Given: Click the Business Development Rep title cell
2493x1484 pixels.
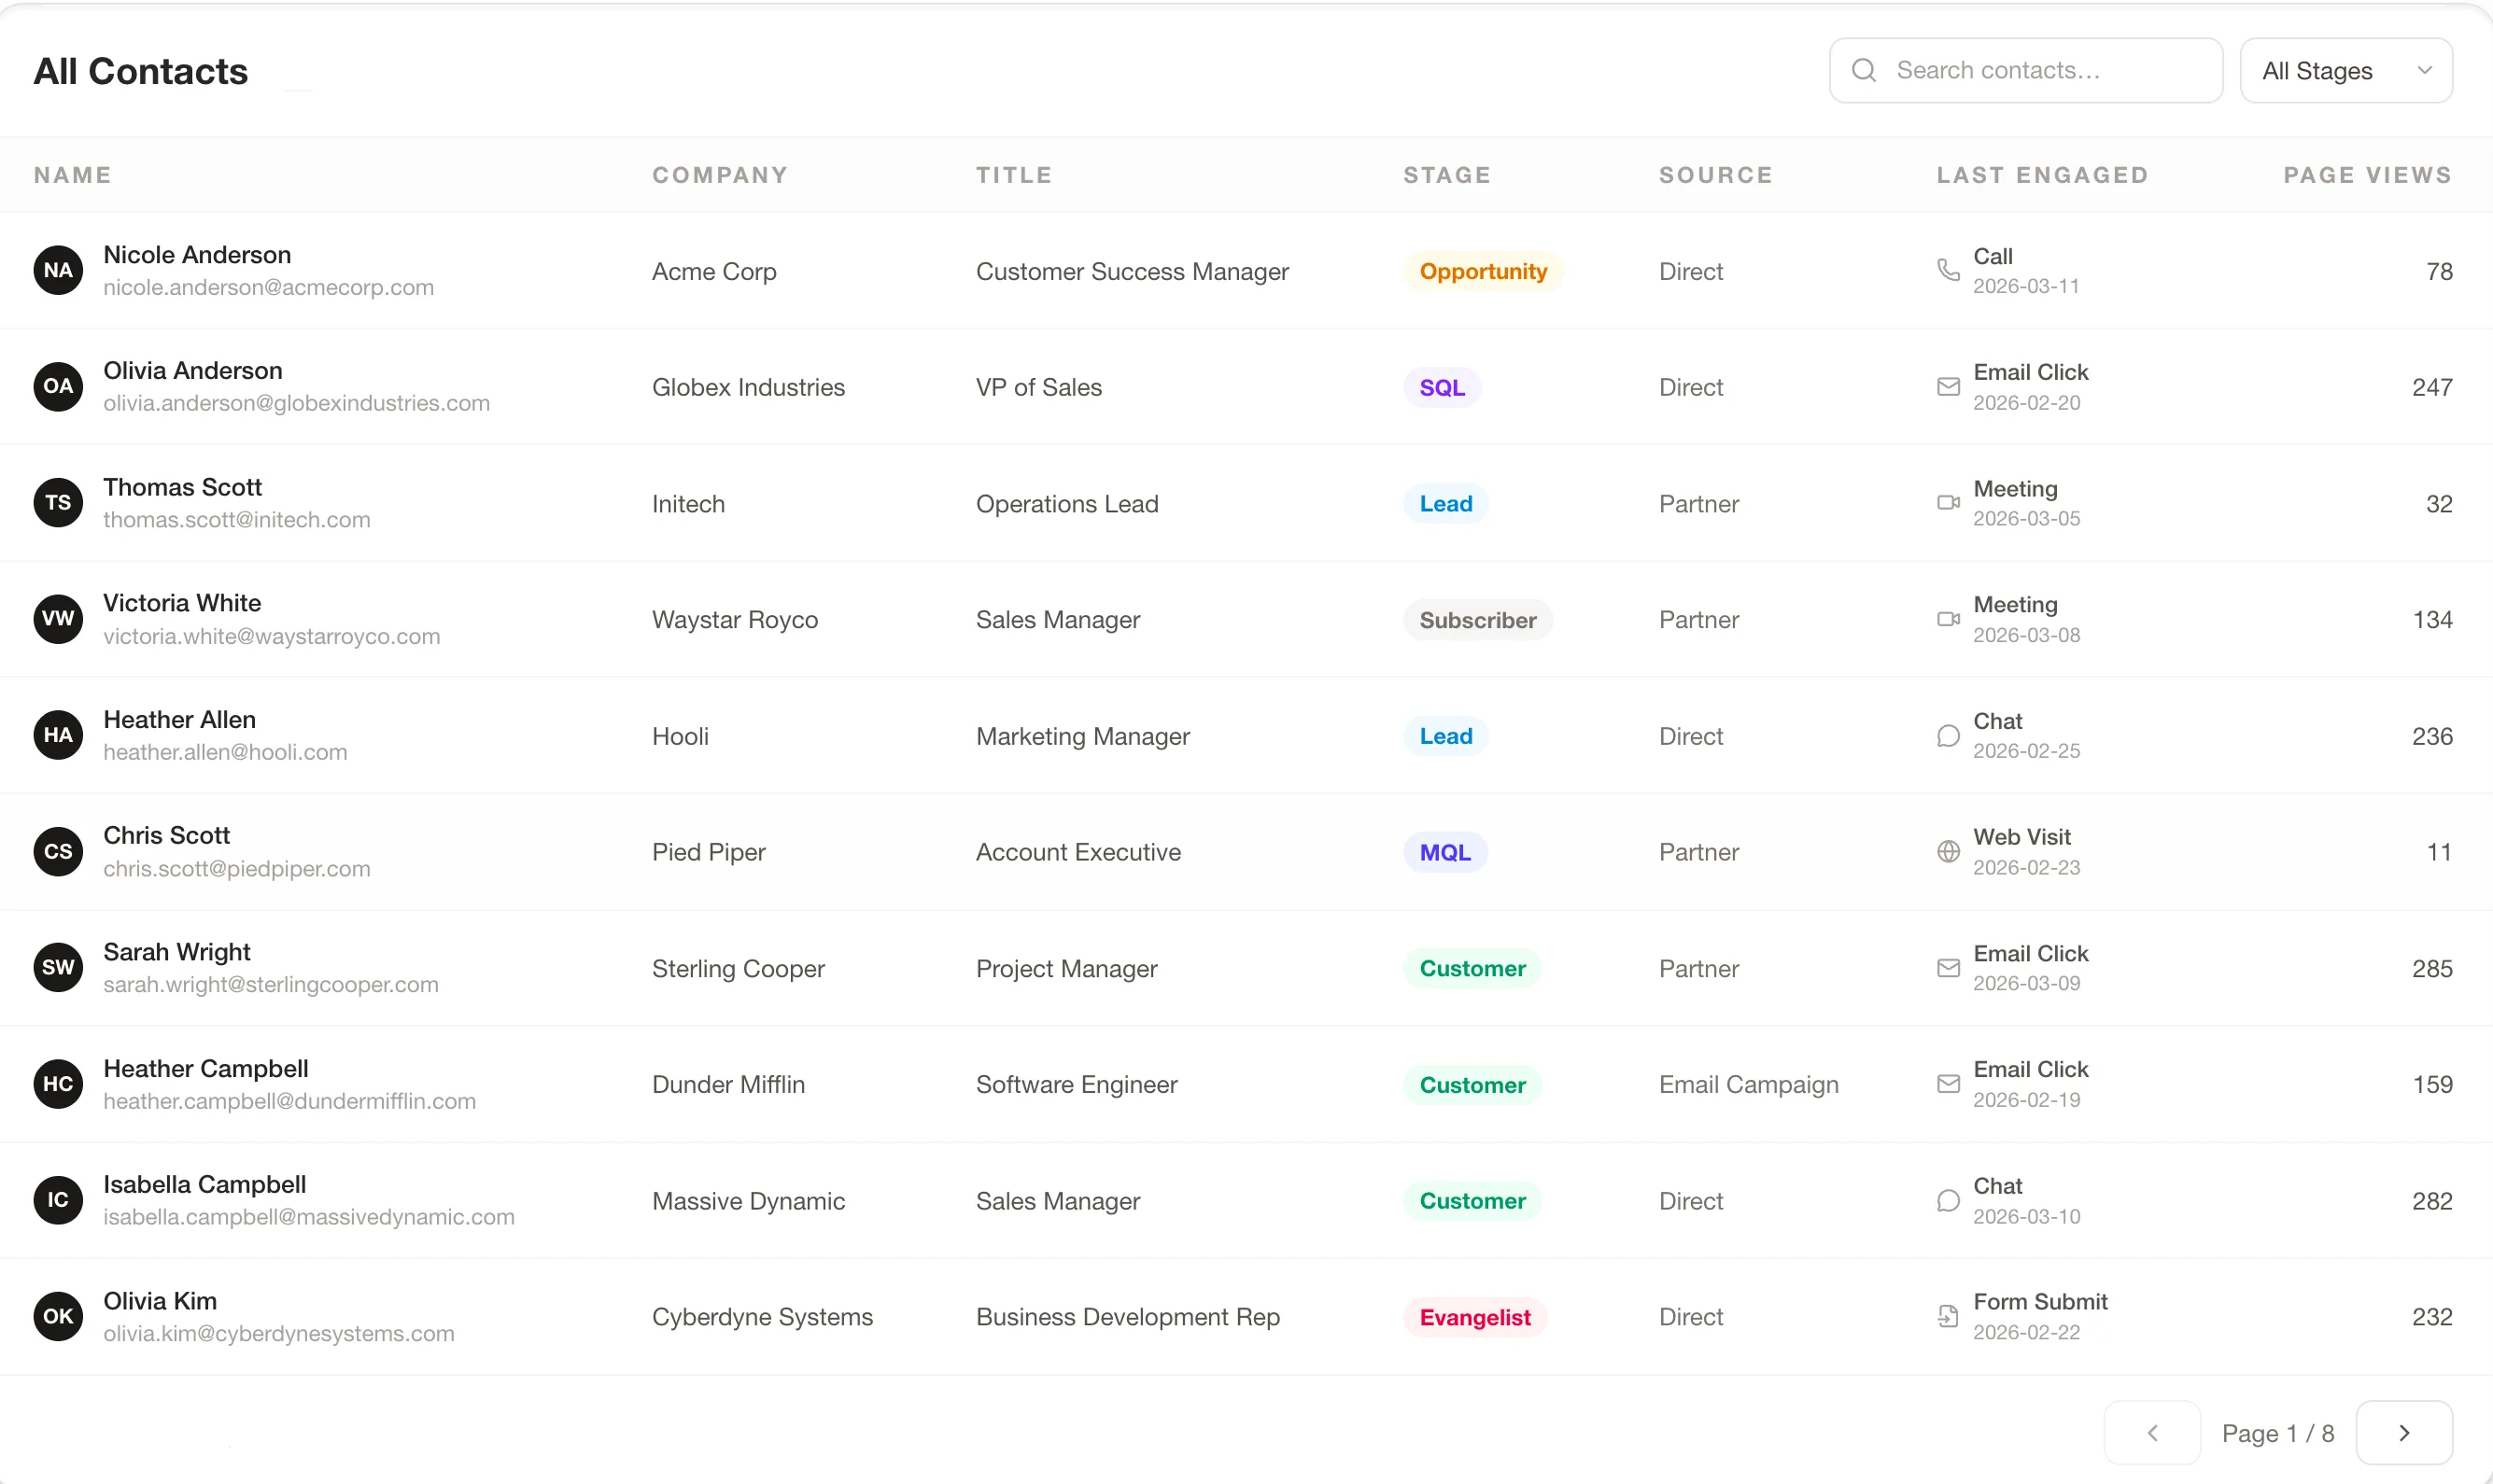Looking at the screenshot, I should pos(1128,1317).
